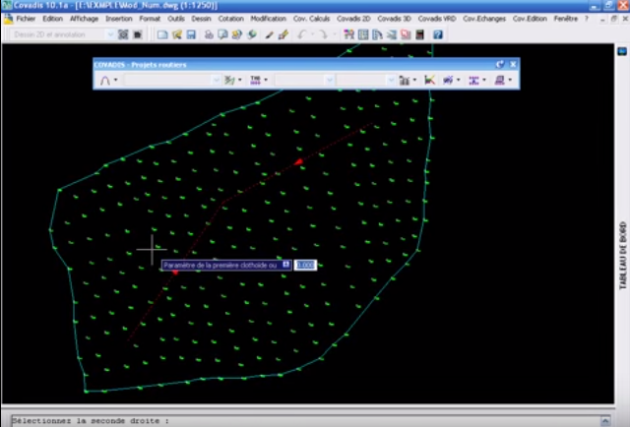Expand arrow beside the building-like icon
The image size is (630, 427).
[x=414, y=80]
